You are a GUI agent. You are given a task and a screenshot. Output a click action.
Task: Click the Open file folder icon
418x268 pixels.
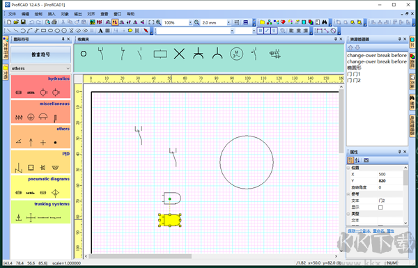click(x=16, y=22)
